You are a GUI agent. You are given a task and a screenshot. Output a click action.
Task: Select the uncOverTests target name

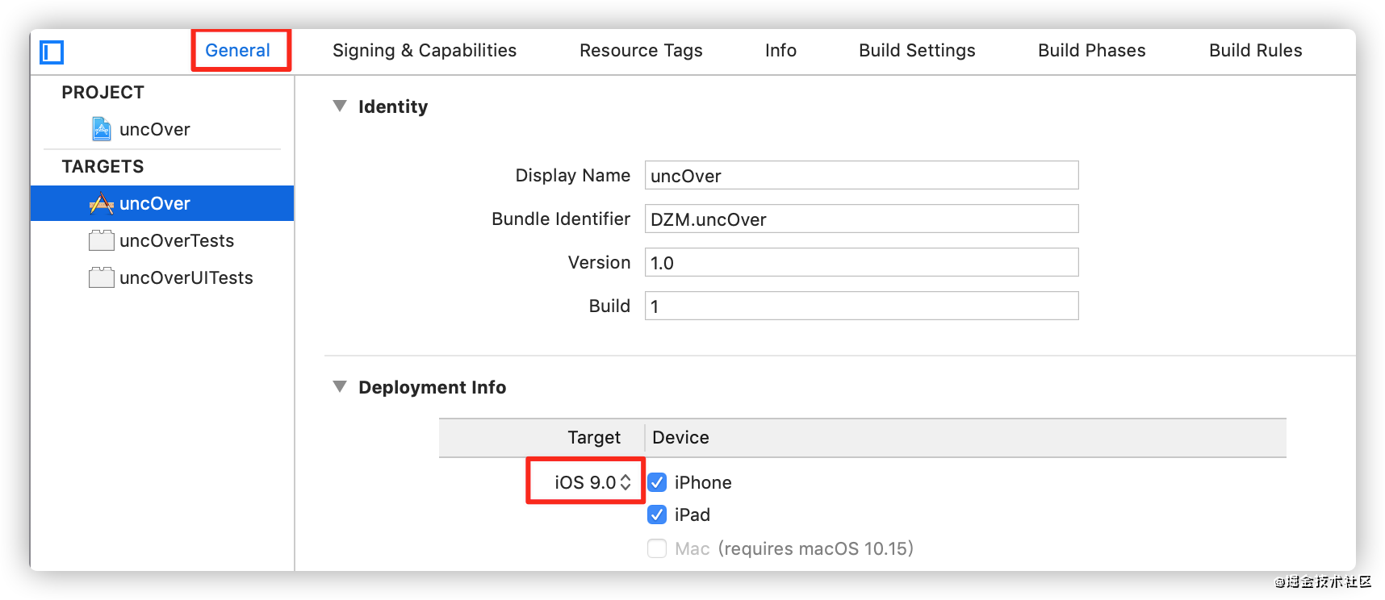tap(177, 240)
